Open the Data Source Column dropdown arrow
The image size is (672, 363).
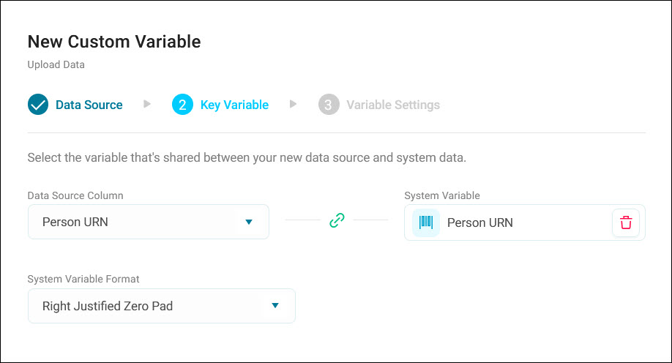coord(249,222)
